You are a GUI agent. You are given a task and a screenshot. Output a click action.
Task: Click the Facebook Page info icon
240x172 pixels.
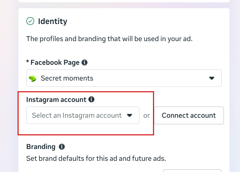point(84,62)
